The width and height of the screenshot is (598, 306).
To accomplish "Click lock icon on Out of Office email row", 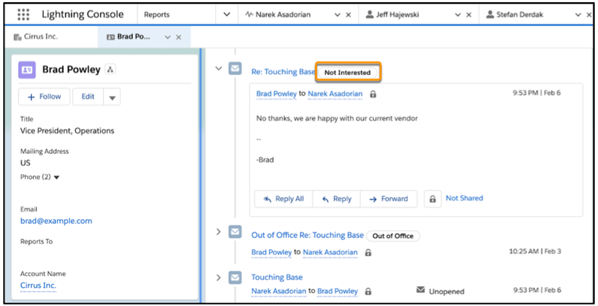I will (368, 253).
